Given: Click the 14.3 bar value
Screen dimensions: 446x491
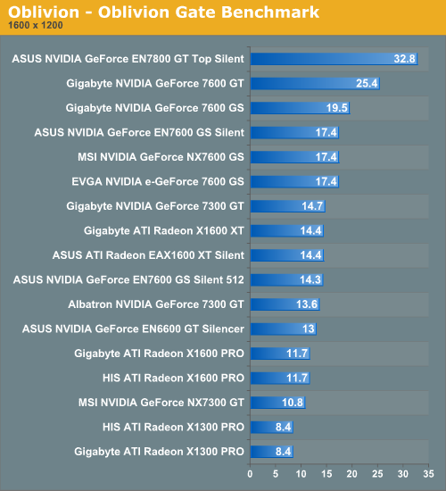Looking at the screenshot, I should pyautogui.click(x=310, y=279).
